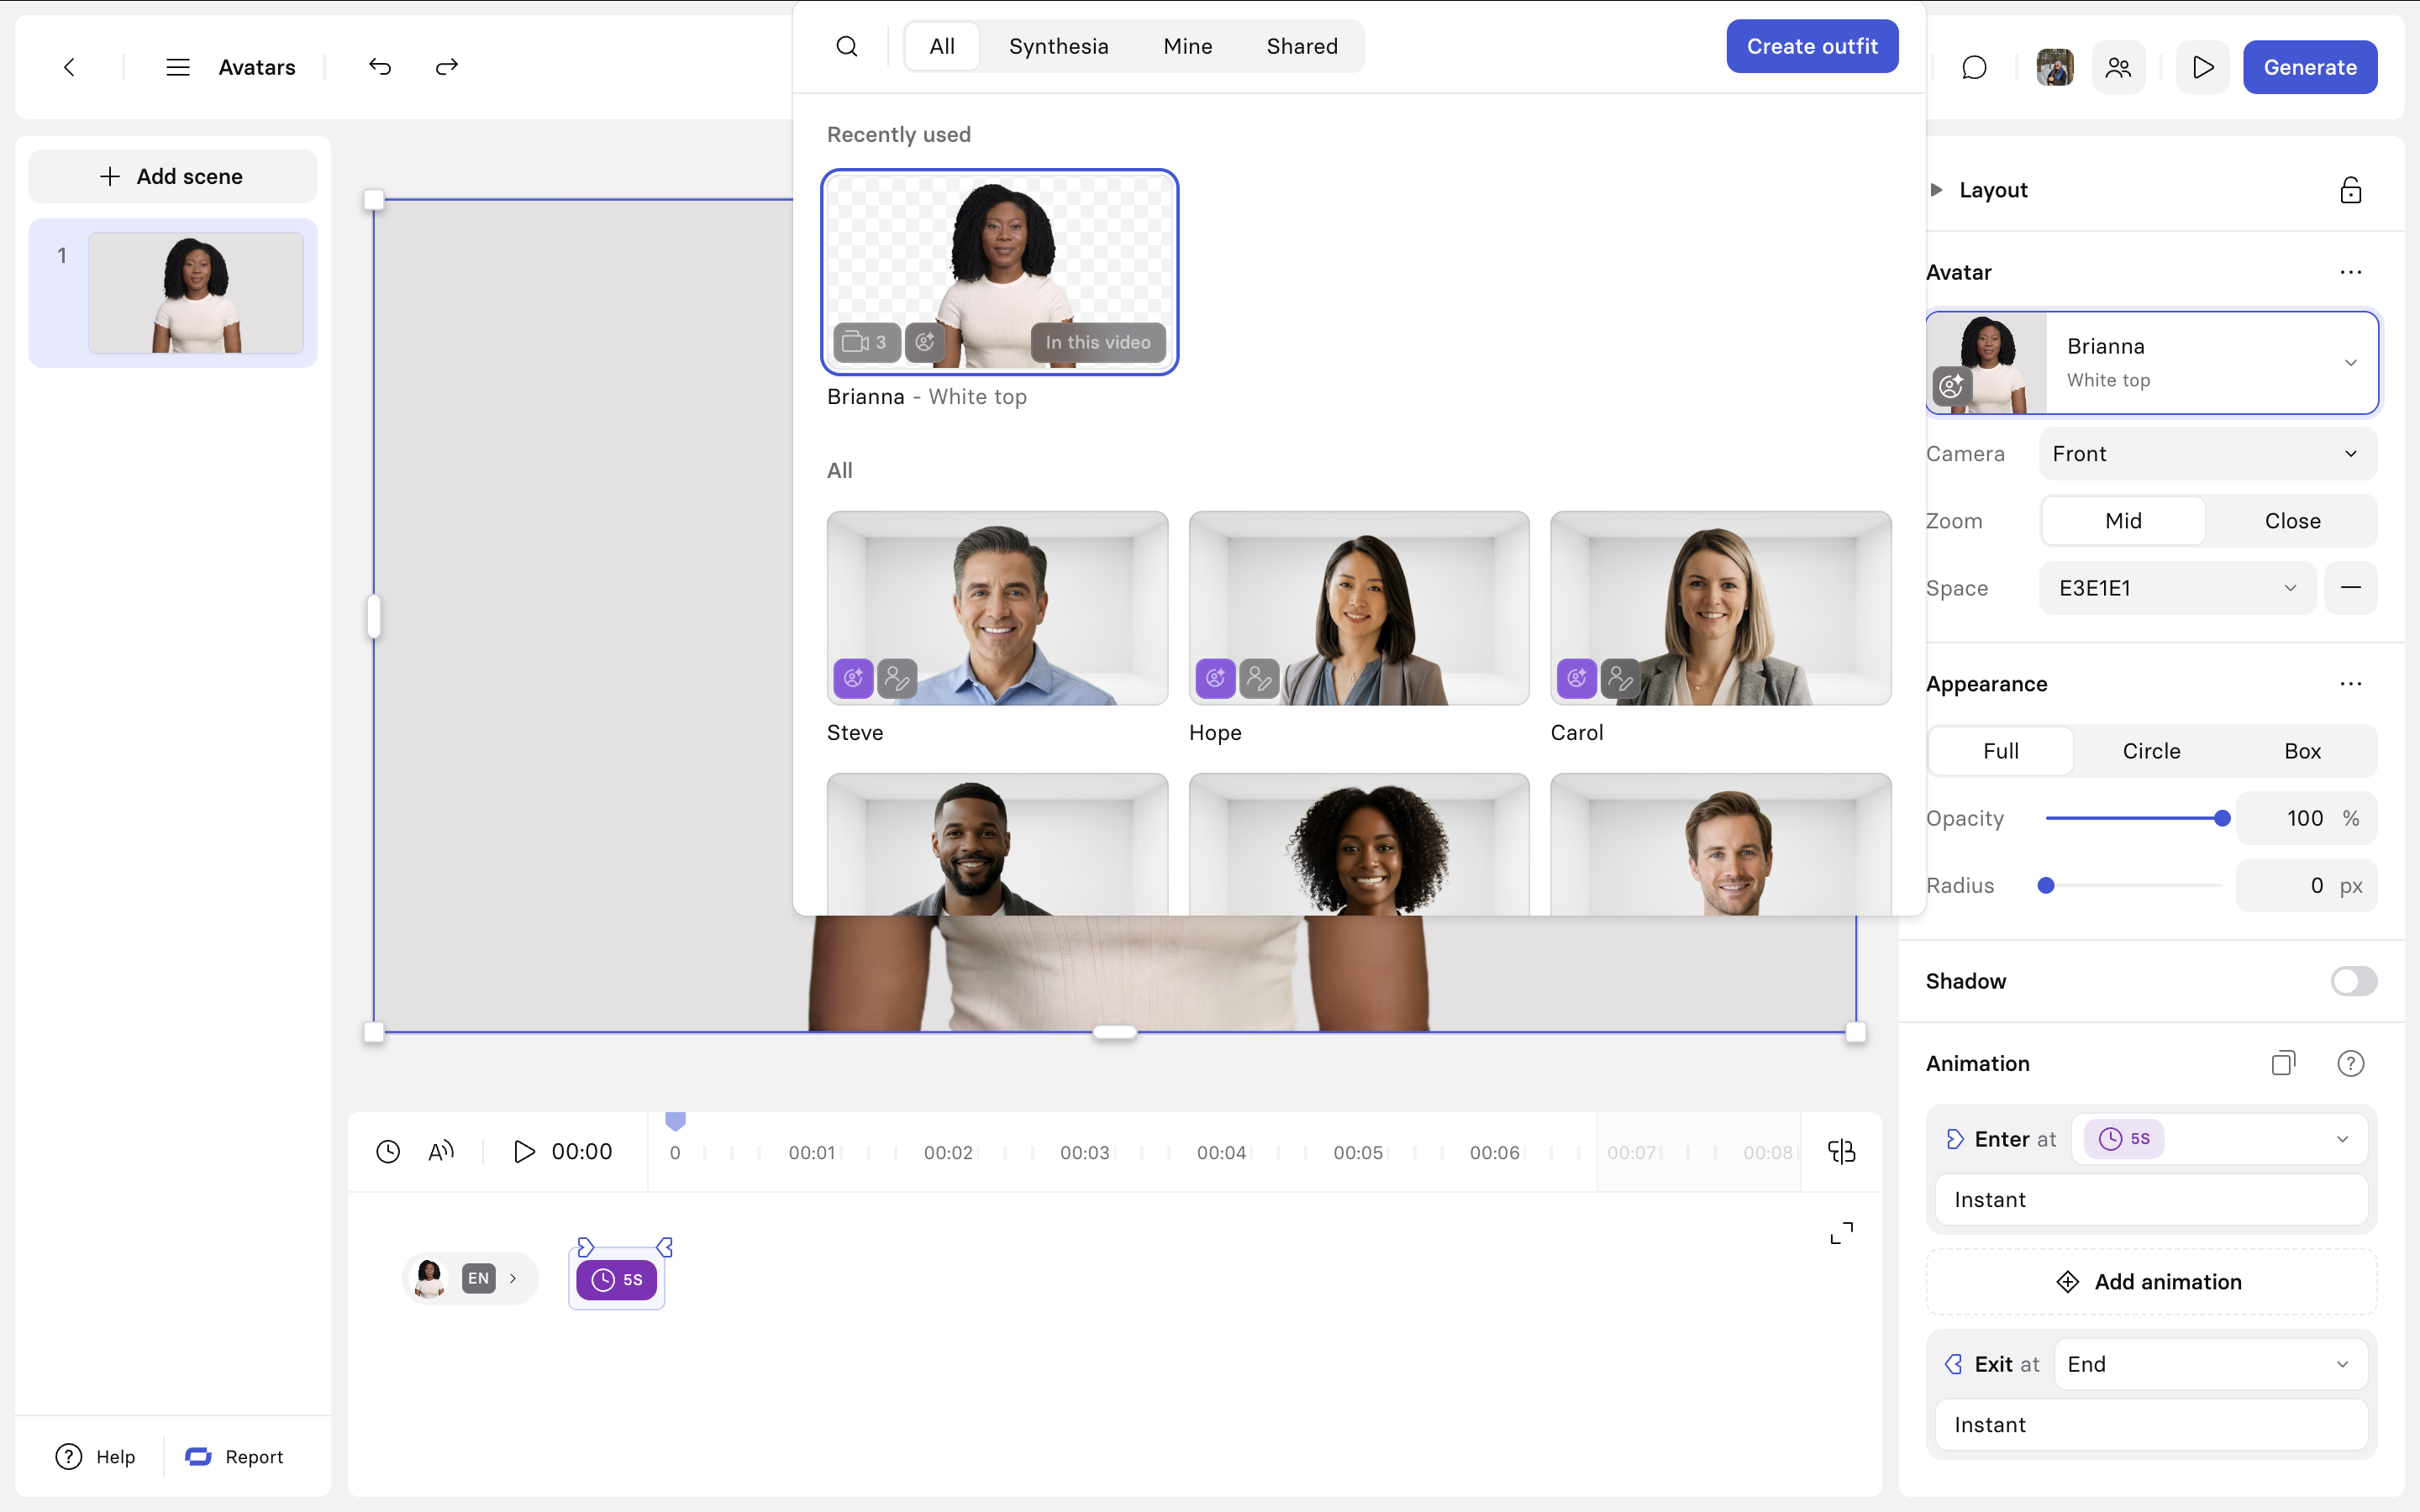
Task: Click the Opacity slider handle
Action: 2222,818
